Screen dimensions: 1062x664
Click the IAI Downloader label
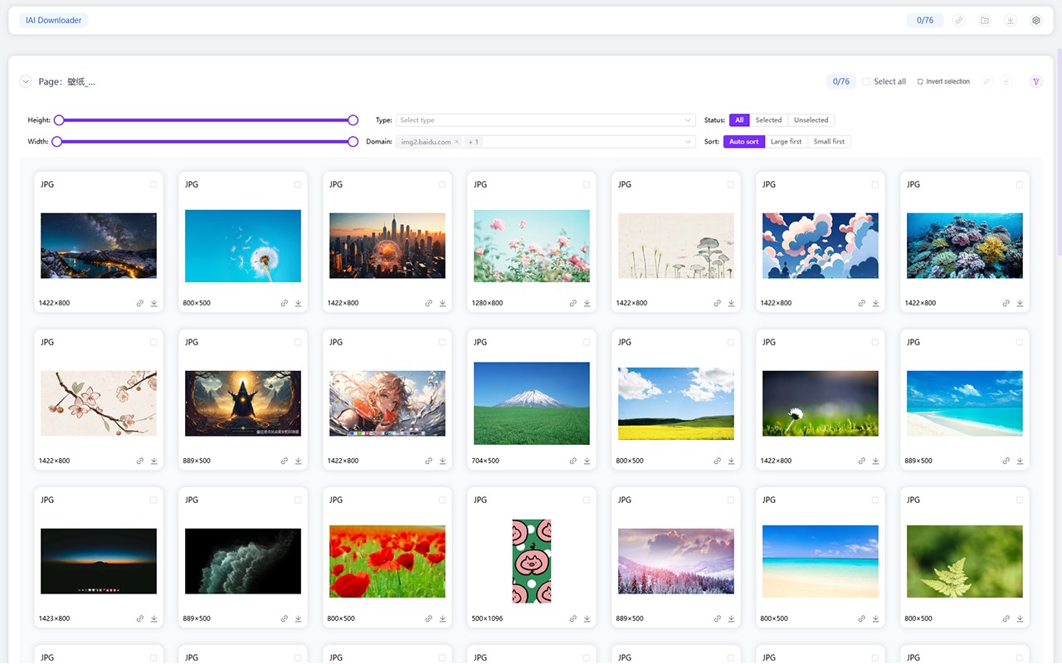[x=54, y=21]
